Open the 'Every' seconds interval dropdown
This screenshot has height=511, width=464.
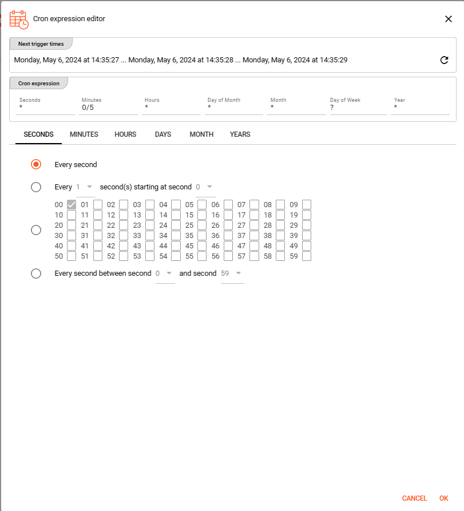(85, 187)
